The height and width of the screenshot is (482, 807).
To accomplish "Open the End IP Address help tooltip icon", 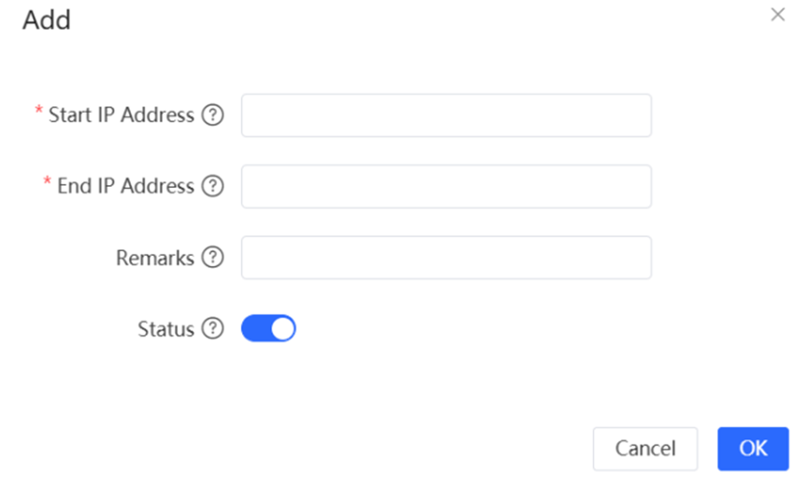I will click(213, 186).
